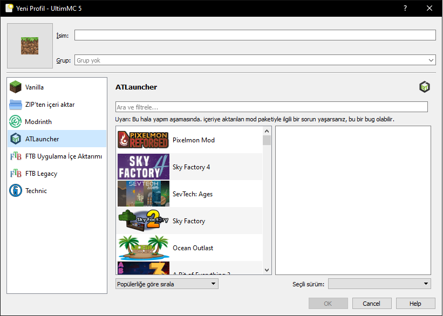This screenshot has width=443, height=316.
Task: Click the grass block profile icon button
Action: tap(30, 46)
